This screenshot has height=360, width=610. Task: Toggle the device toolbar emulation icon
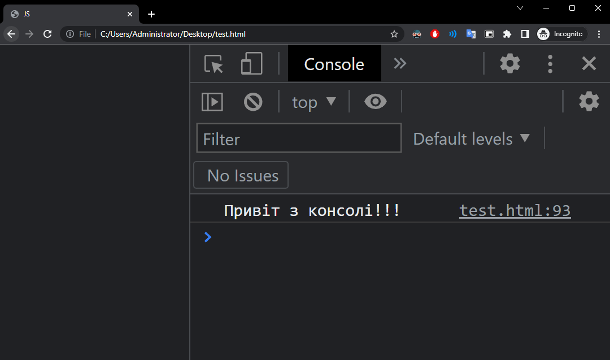pyautogui.click(x=252, y=63)
